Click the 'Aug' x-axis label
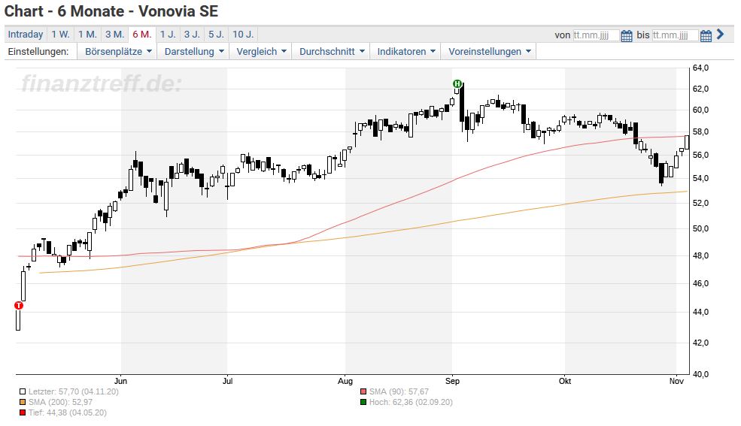 coord(345,381)
